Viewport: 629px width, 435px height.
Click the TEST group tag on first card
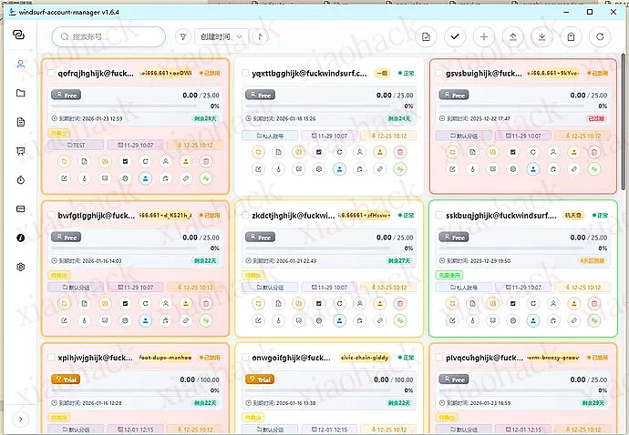point(76,145)
